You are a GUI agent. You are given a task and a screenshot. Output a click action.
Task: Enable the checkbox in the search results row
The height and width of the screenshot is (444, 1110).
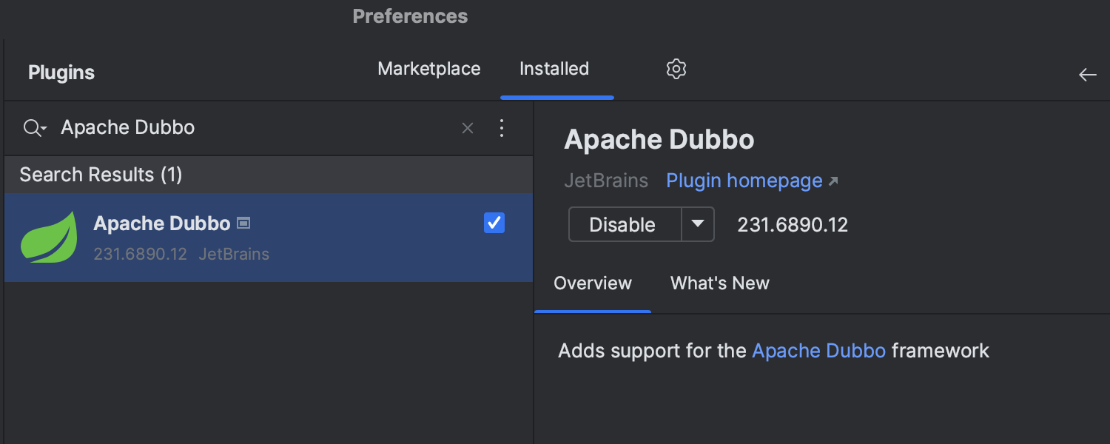pos(494,223)
